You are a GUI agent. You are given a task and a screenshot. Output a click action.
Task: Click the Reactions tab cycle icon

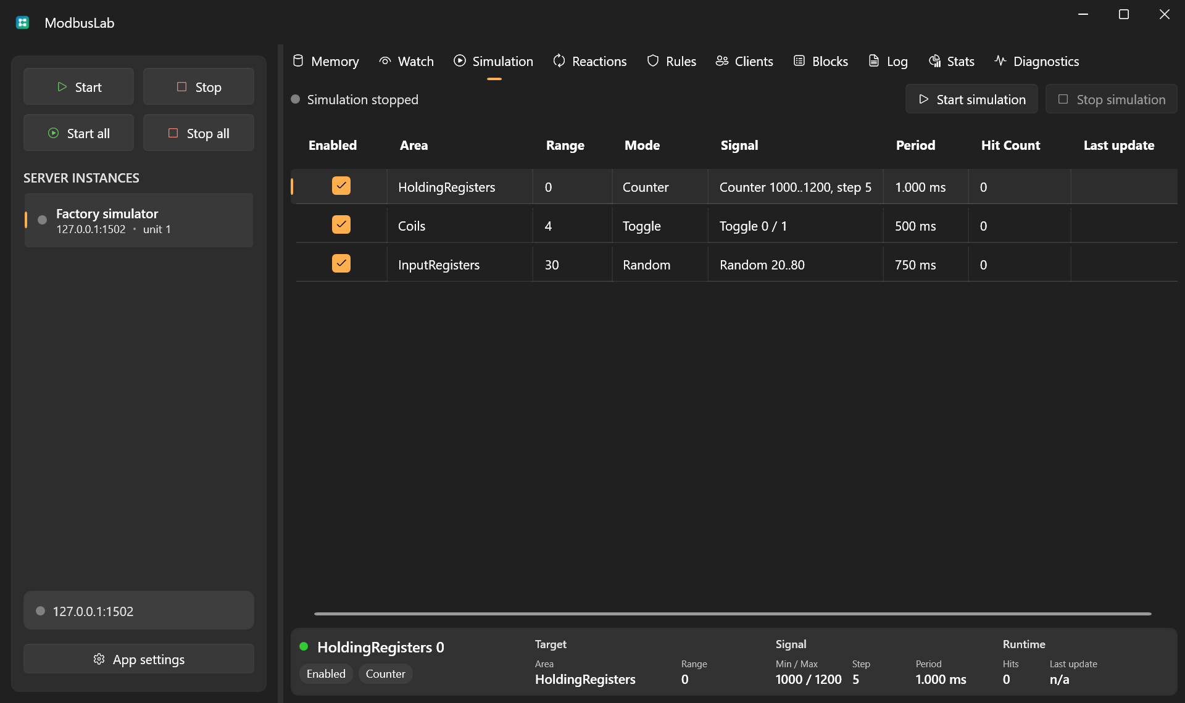click(559, 61)
